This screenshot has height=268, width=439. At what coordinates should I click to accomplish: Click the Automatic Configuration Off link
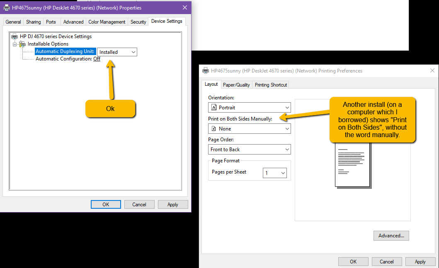(97, 59)
